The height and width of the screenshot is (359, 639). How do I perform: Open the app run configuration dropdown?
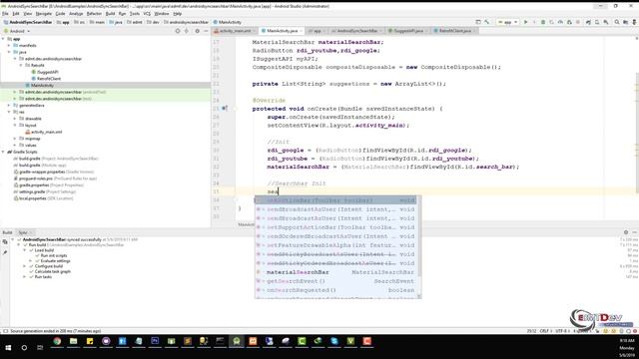pyautogui.click(x=507, y=22)
